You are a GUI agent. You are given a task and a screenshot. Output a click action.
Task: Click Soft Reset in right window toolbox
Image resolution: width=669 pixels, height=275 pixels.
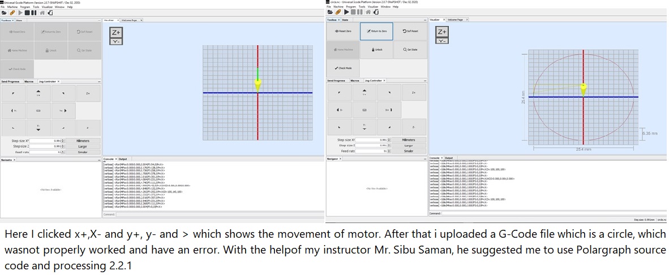point(410,32)
